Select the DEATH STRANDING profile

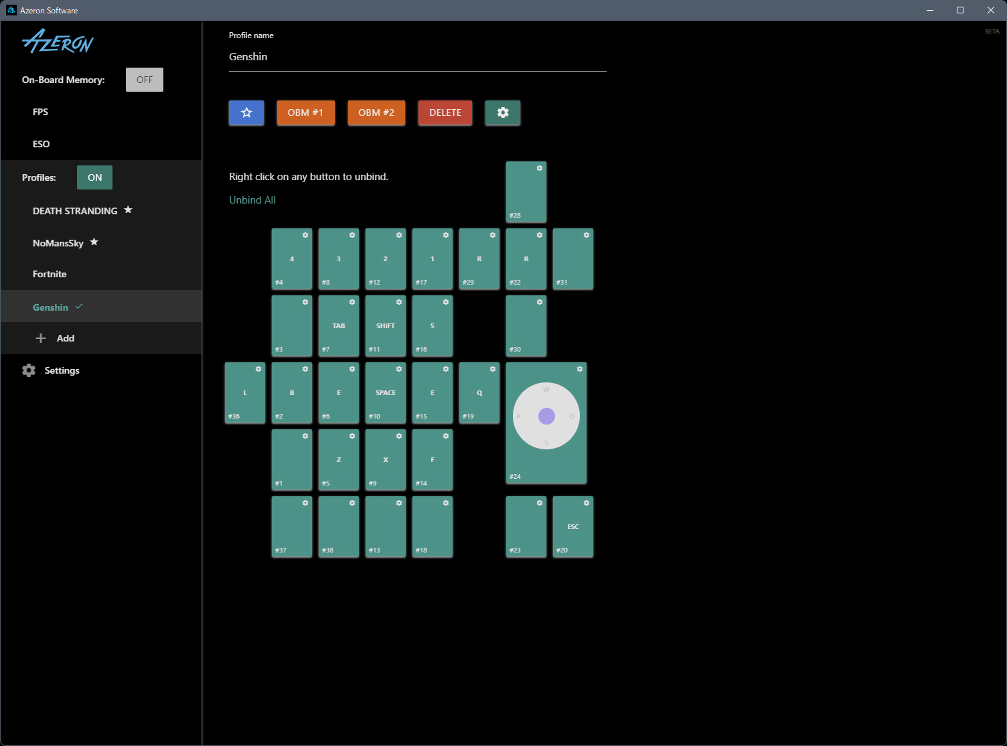pyautogui.click(x=75, y=211)
